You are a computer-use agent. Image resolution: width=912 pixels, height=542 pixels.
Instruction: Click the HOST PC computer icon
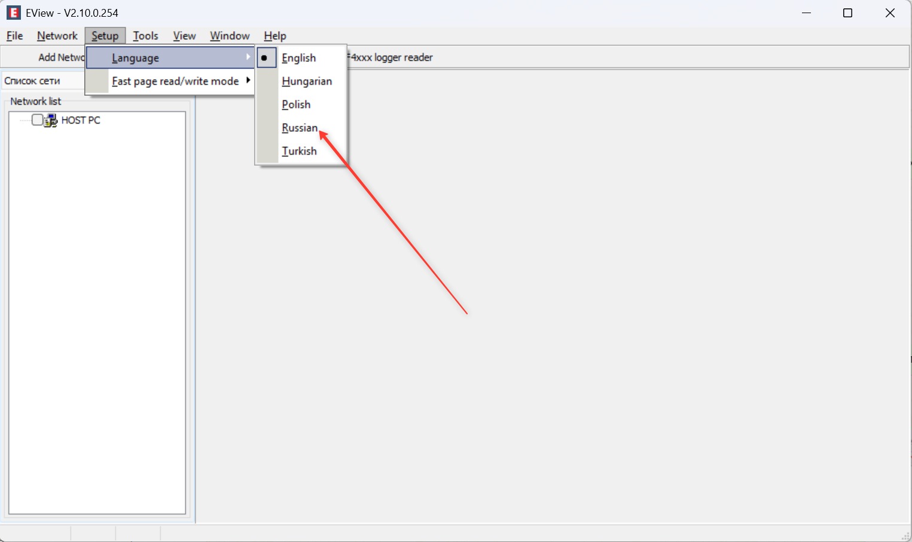(51, 120)
